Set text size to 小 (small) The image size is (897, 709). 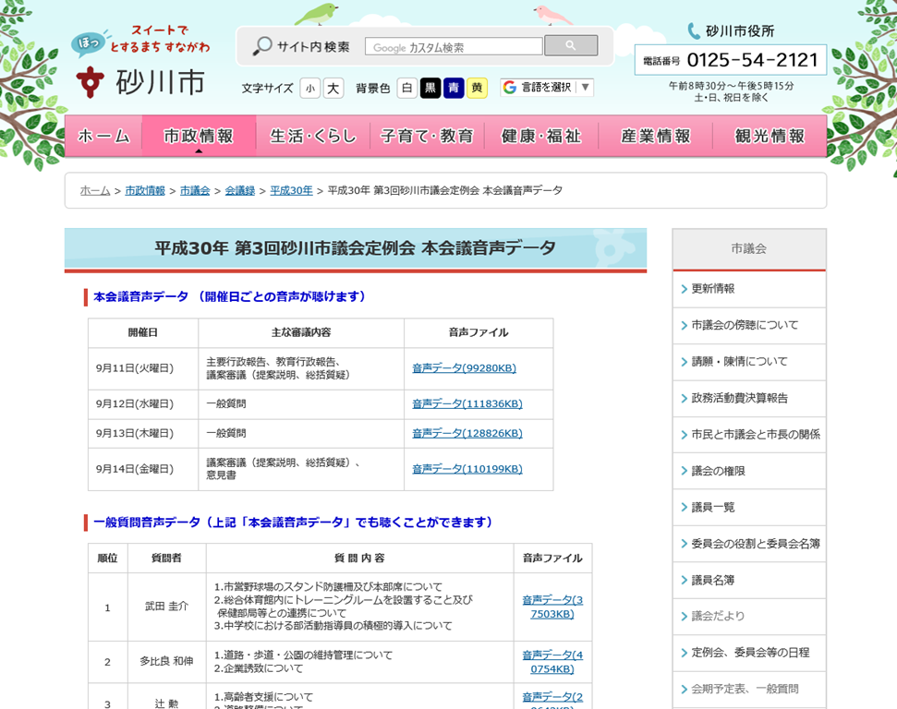(x=309, y=88)
